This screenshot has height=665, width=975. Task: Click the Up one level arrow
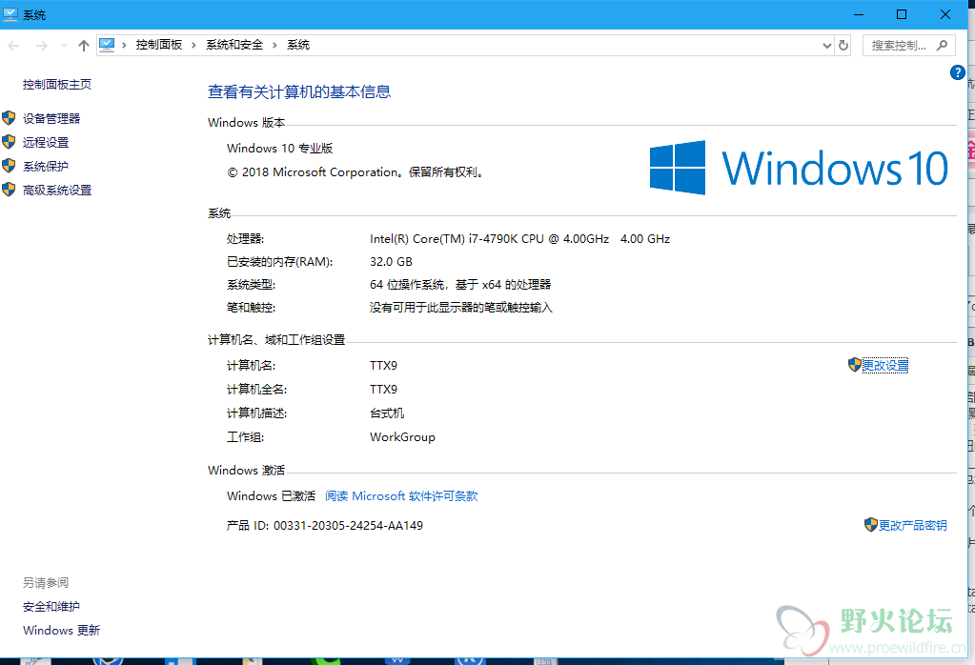84,46
